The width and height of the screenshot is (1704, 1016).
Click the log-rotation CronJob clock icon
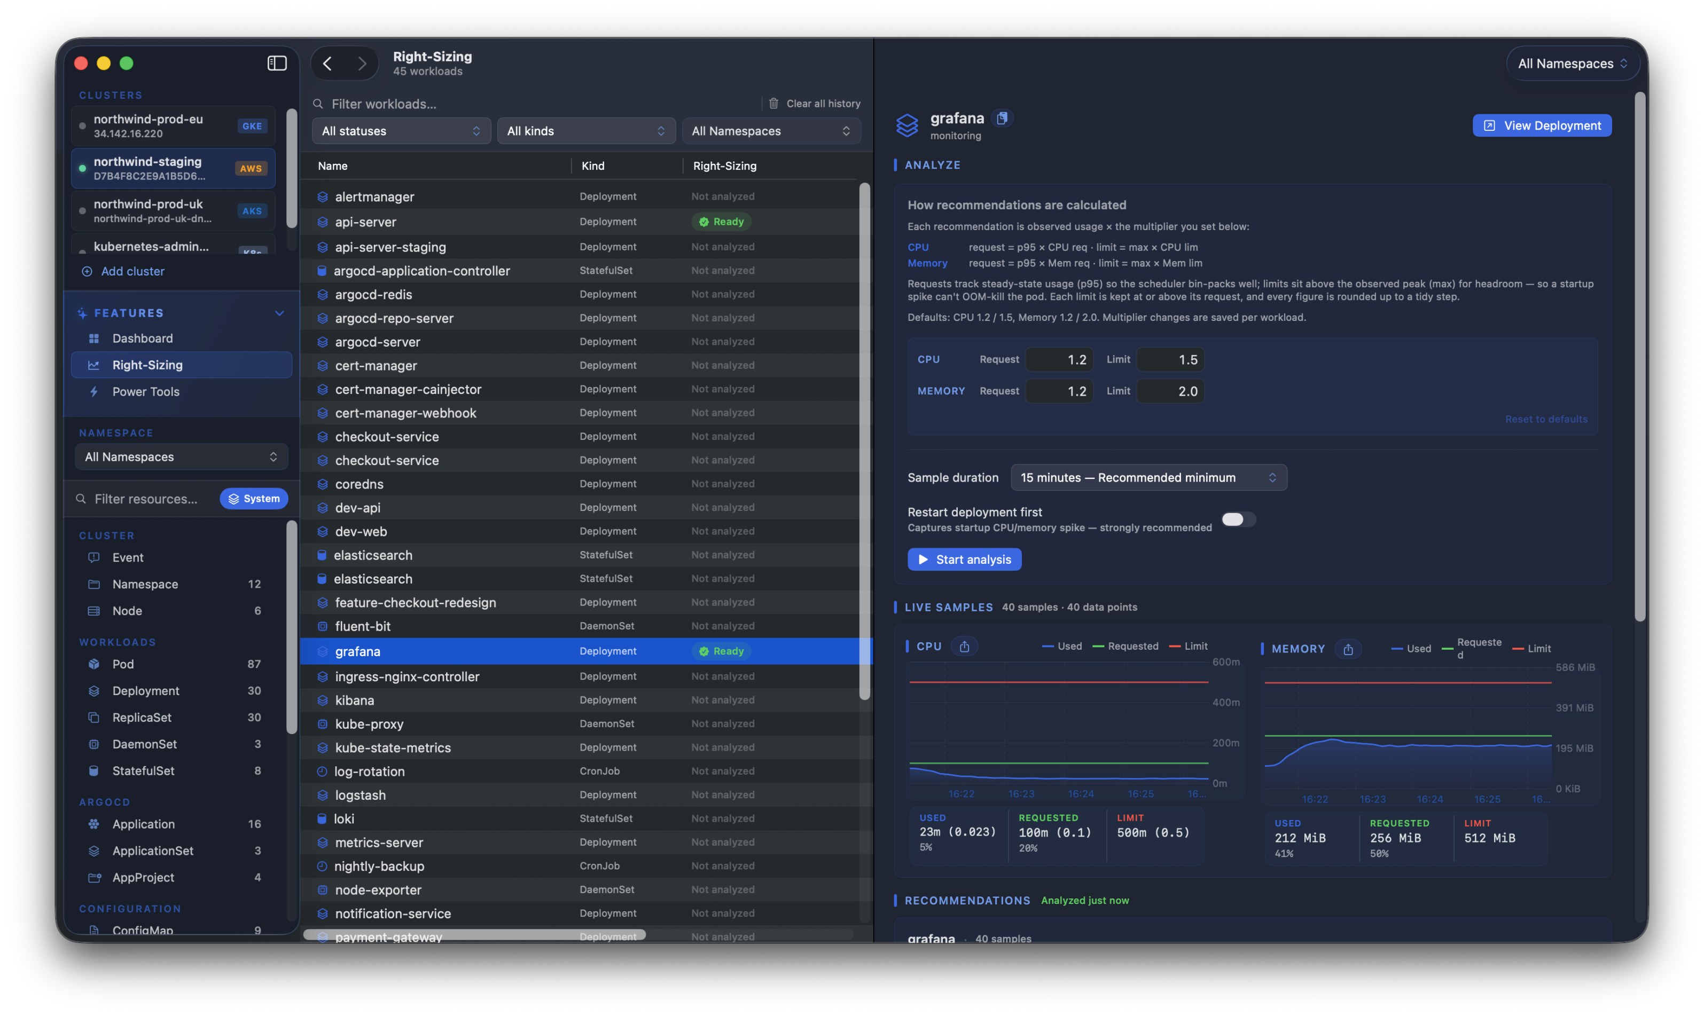[322, 771]
